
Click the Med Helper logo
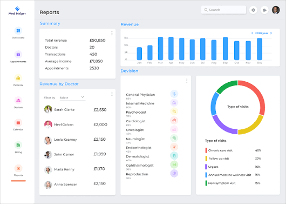coord(17,11)
